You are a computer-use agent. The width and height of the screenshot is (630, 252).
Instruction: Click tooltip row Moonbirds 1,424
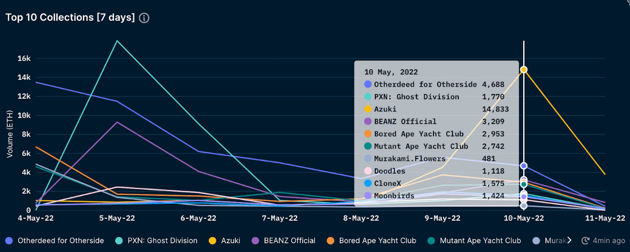point(434,196)
